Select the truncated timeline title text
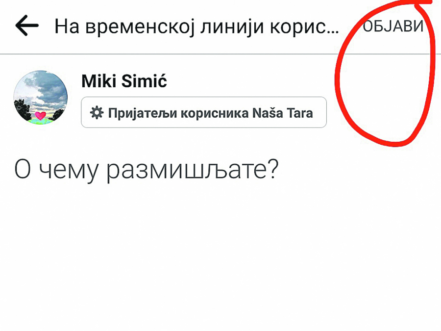 coord(196,26)
